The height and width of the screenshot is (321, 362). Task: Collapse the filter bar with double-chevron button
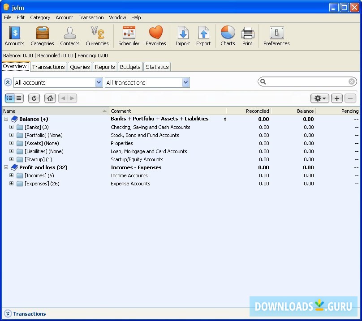8,82
